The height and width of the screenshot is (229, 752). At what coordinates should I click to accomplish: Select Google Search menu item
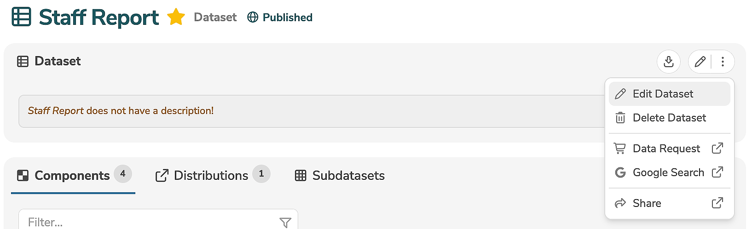(x=668, y=172)
